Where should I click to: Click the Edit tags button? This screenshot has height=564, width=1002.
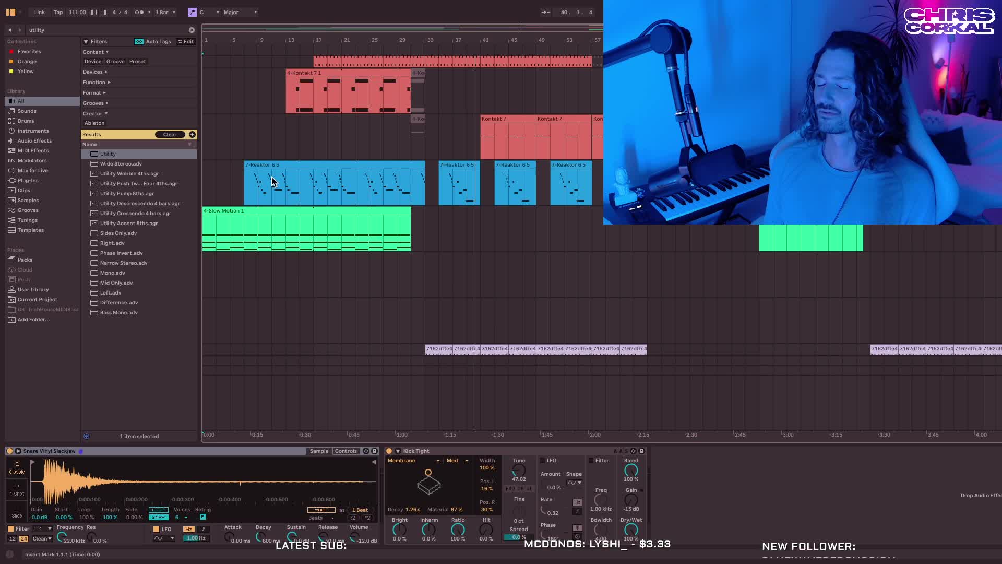186,41
